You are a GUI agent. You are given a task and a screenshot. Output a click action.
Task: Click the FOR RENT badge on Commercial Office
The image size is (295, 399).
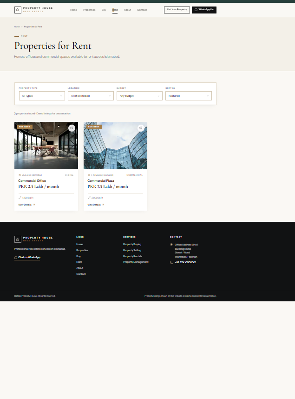pyautogui.click(x=25, y=127)
